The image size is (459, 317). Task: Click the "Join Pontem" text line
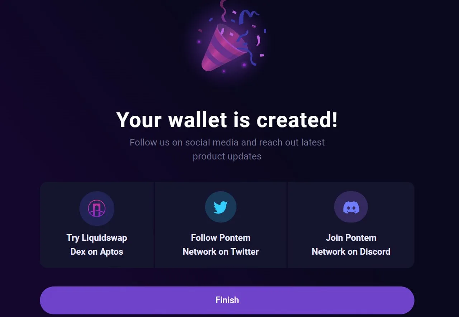click(351, 238)
